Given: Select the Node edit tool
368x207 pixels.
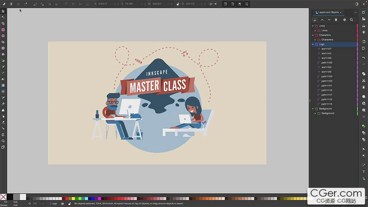Looking at the screenshot, I should (3, 18).
